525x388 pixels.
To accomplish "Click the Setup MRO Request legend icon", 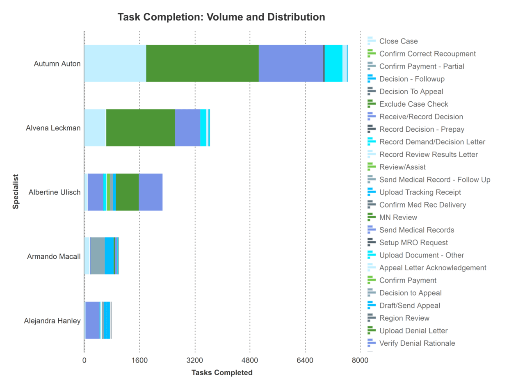I will click(x=371, y=242).
